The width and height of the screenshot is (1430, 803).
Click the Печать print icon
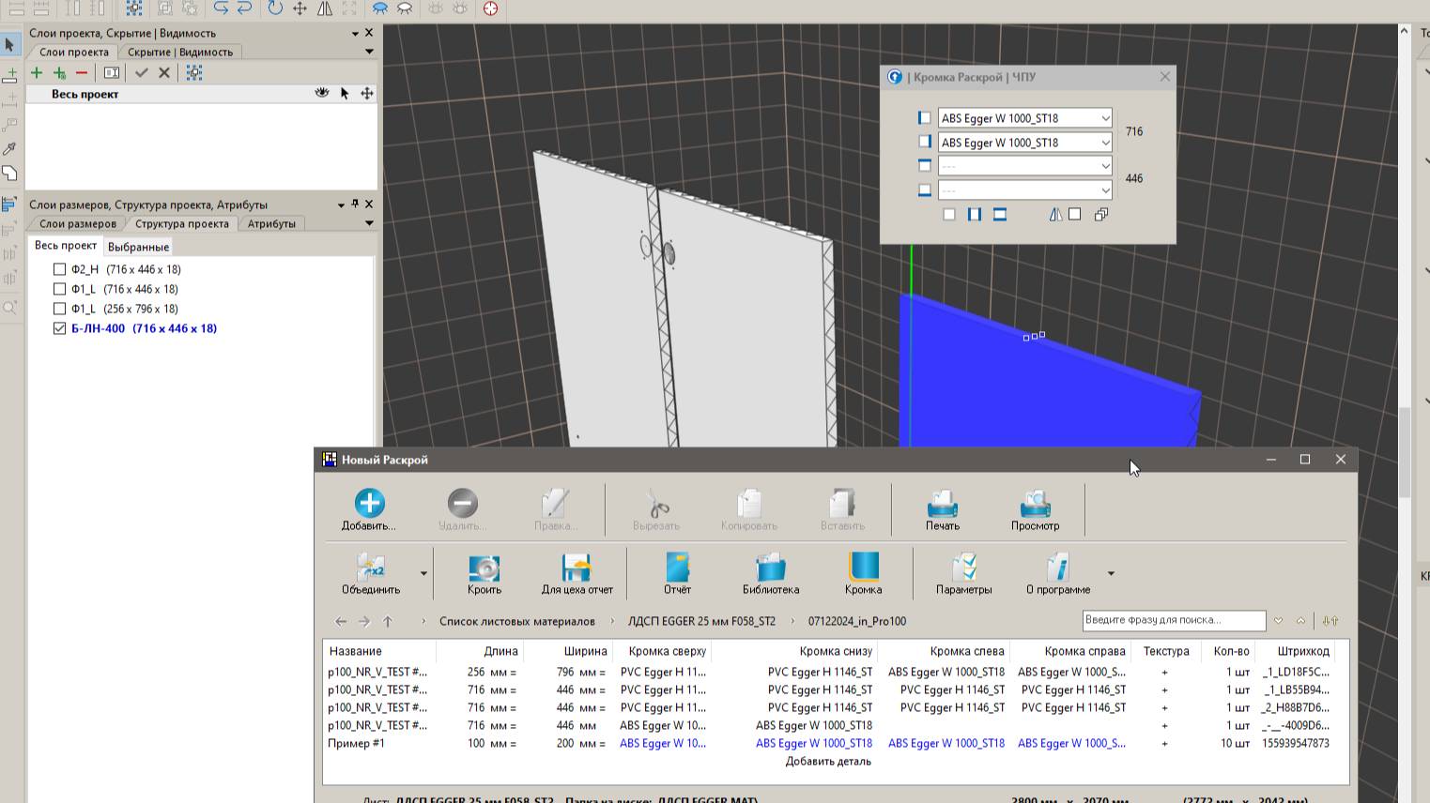click(942, 509)
